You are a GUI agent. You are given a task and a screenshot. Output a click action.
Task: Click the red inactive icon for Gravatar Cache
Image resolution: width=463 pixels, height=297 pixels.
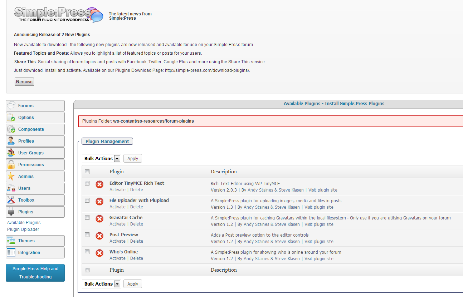tap(99, 219)
